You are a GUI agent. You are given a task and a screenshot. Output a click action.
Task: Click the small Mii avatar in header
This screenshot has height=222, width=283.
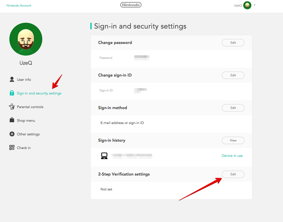pos(247,5)
